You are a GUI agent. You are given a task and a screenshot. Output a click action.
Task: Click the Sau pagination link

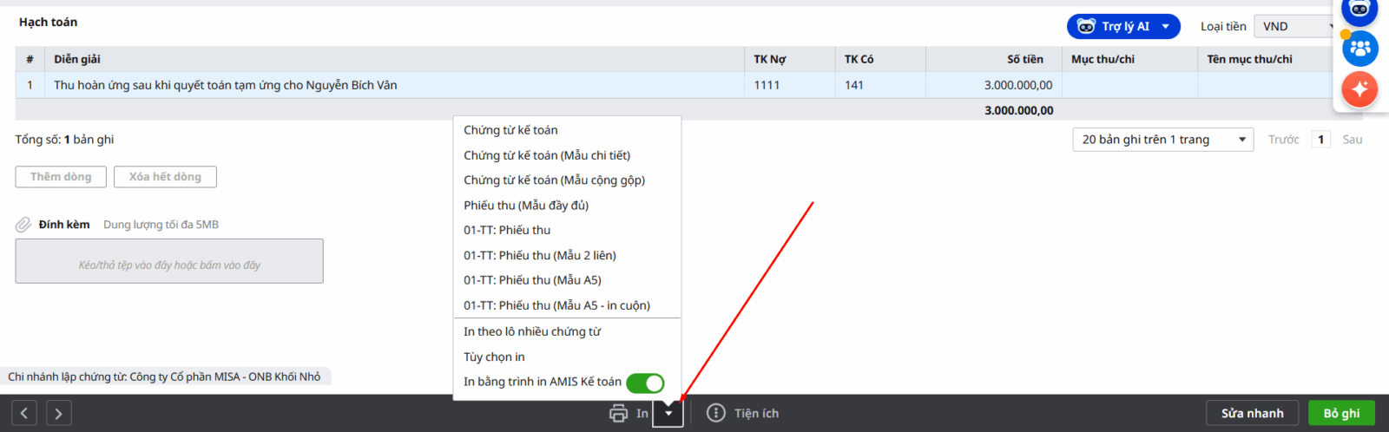[1353, 140]
